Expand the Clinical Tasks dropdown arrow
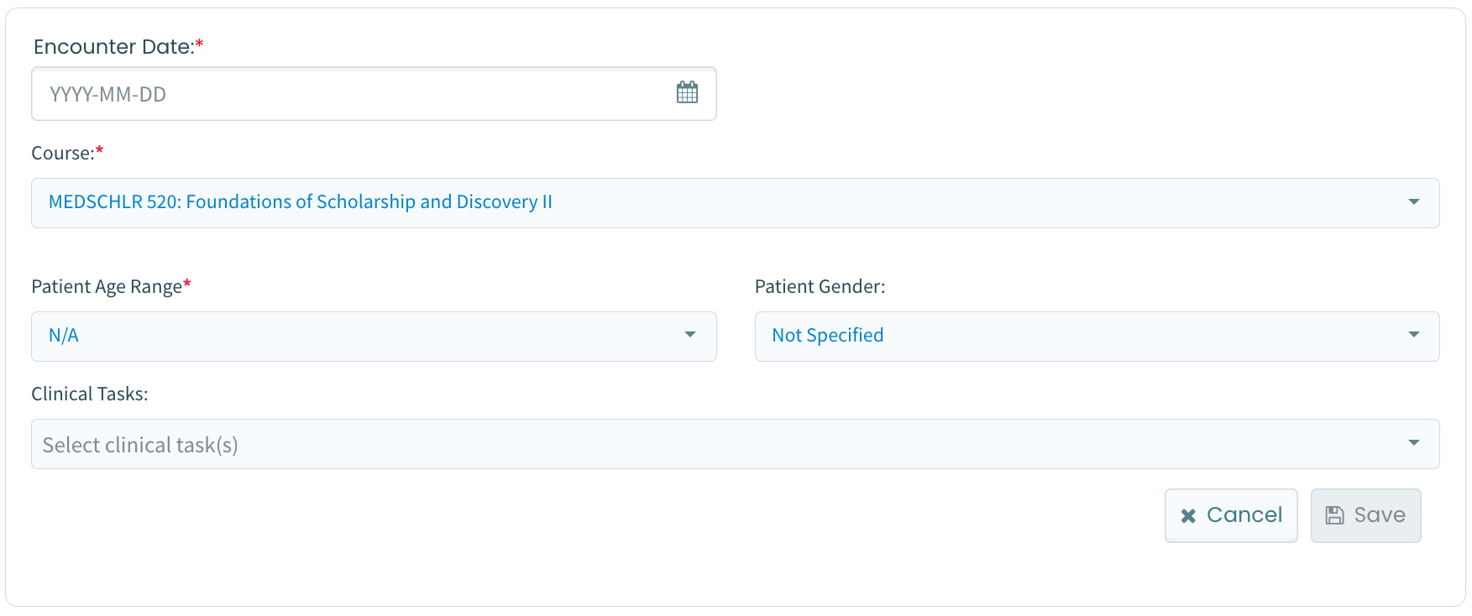The height and width of the screenshot is (616, 1472). (x=1413, y=443)
